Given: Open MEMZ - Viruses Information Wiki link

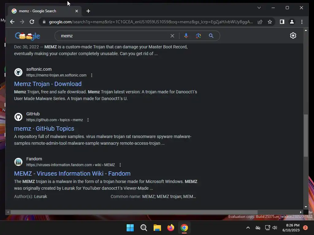Looking at the screenshot, I should click(72, 173).
